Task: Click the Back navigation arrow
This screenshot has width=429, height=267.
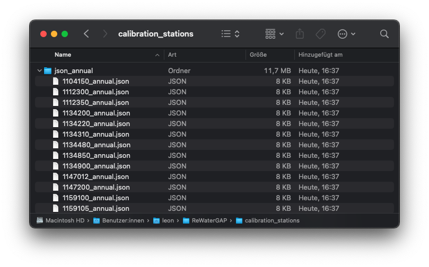Action: (x=86, y=34)
